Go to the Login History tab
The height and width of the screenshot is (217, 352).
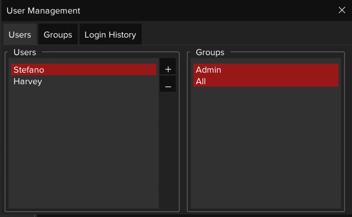click(x=110, y=35)
